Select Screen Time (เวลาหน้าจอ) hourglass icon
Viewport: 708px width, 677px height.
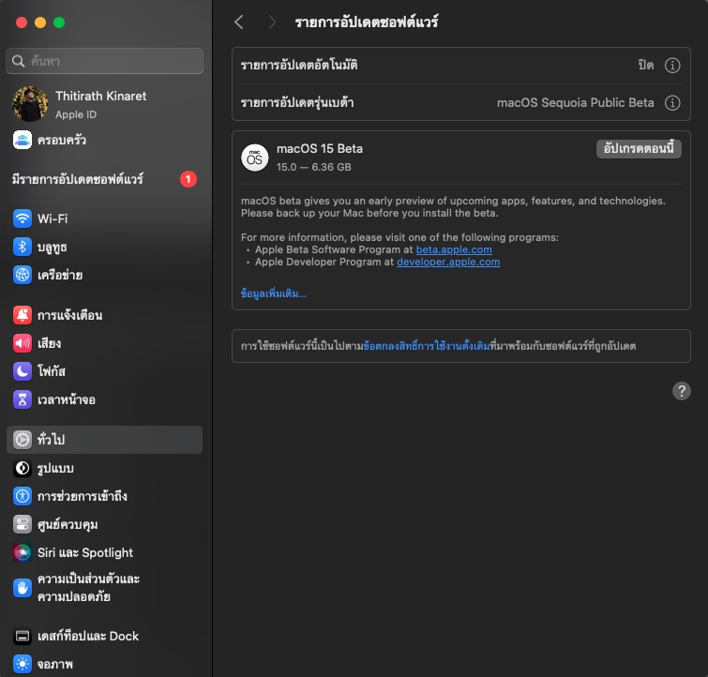[23, 399]
